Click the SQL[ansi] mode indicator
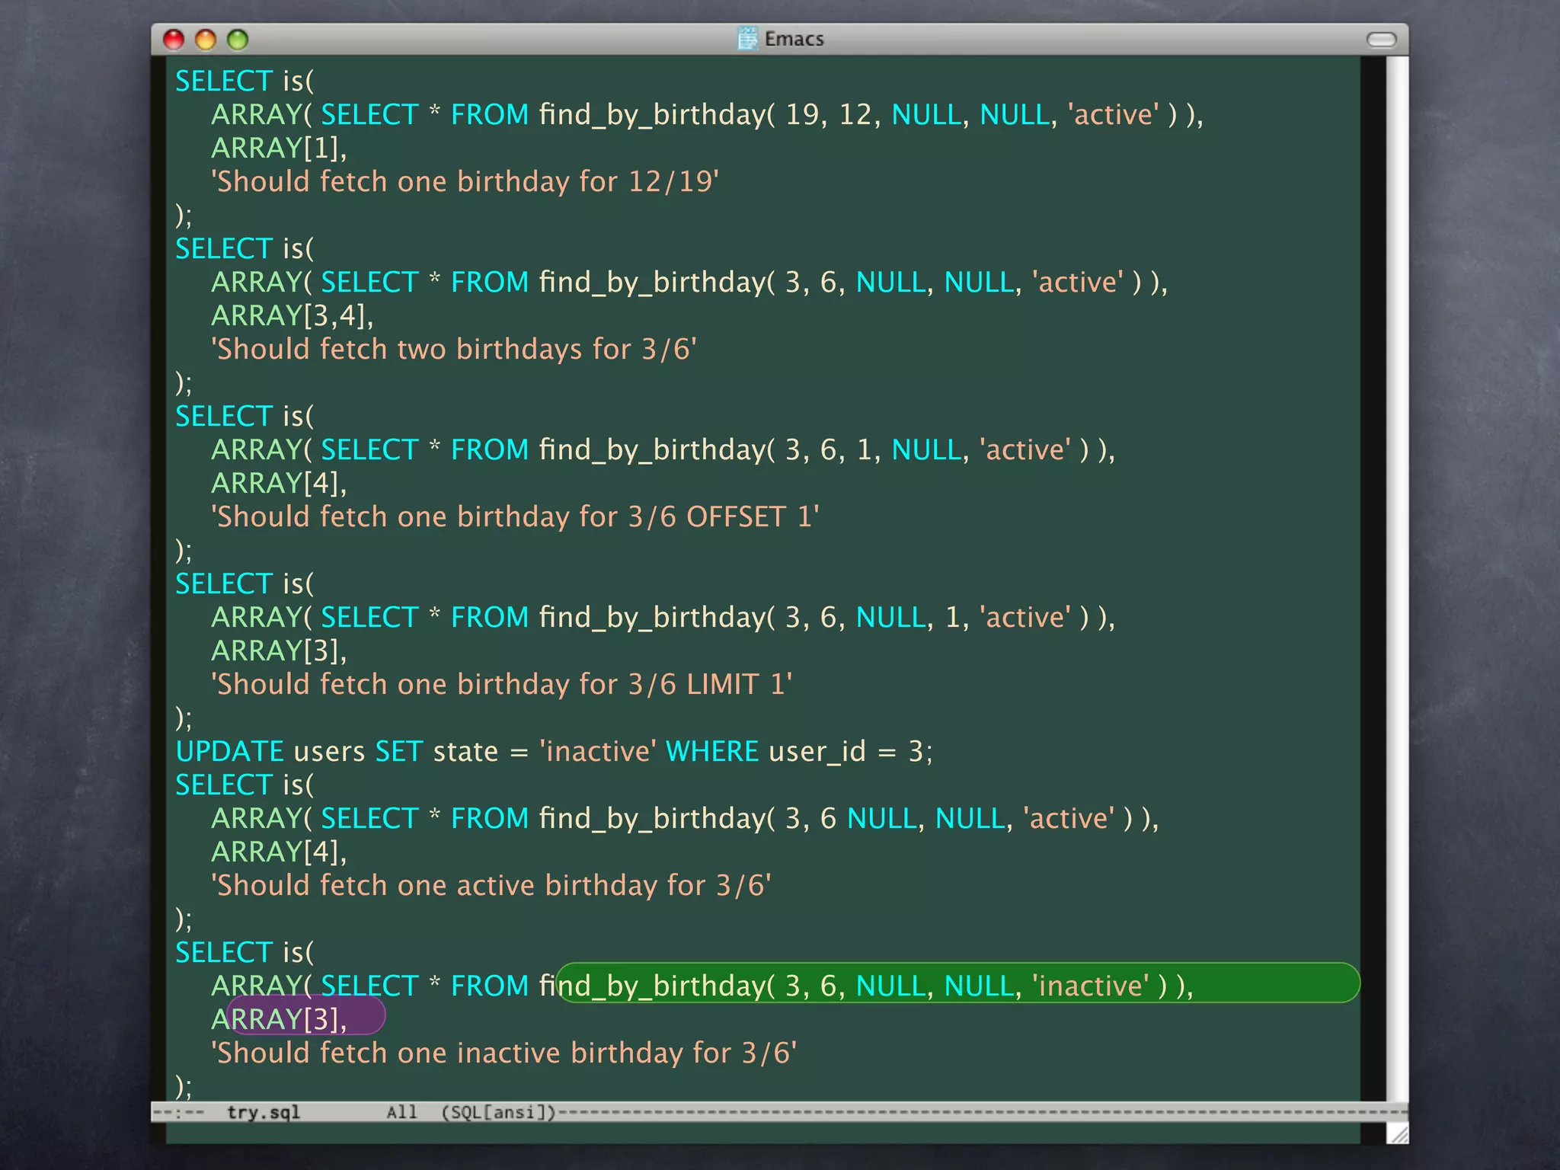 [499, 1112]
